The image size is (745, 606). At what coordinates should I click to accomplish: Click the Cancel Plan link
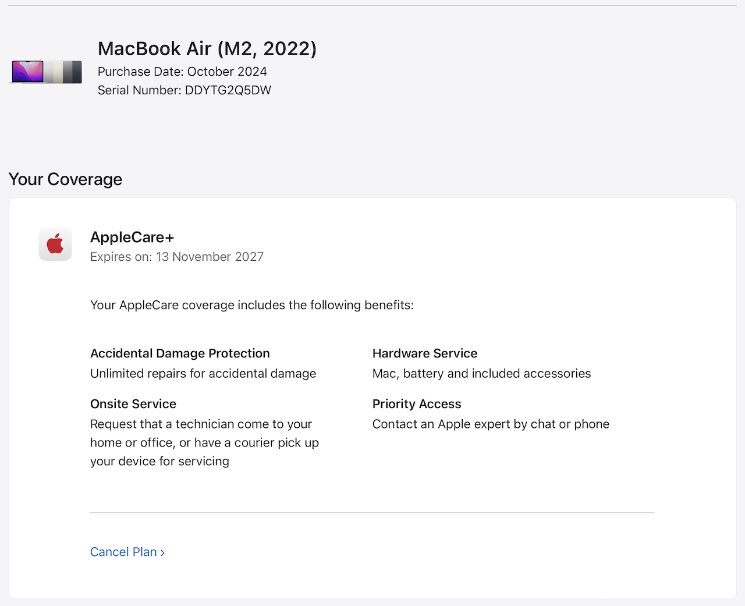pyautogui.click(x=127, y=552)
